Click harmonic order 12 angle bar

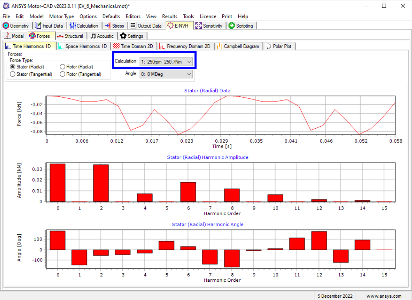319,241
